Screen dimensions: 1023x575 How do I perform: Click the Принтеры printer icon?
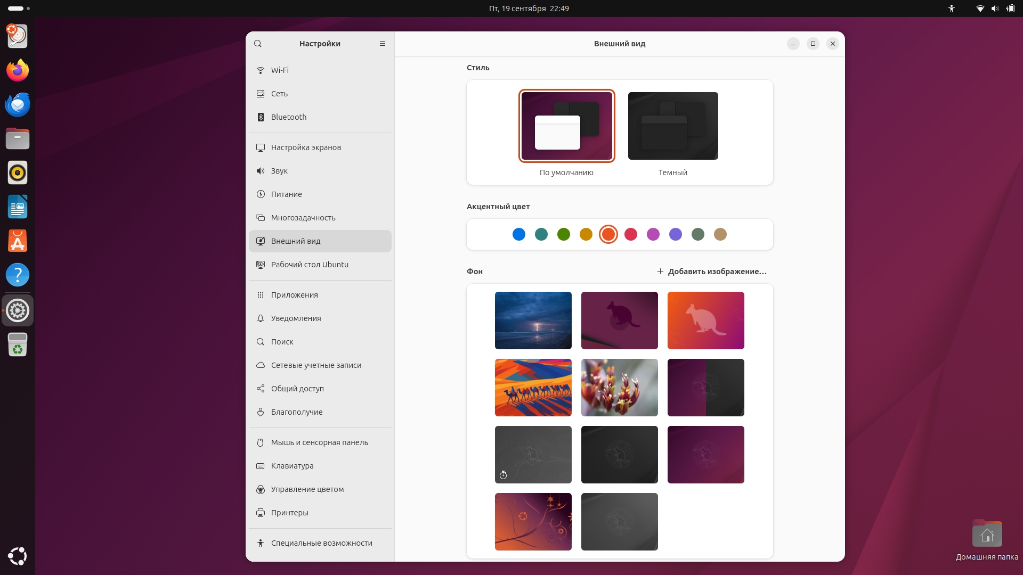[261, 513]
